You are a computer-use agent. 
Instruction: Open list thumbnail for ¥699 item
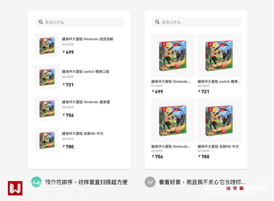[x=47, y=46]
